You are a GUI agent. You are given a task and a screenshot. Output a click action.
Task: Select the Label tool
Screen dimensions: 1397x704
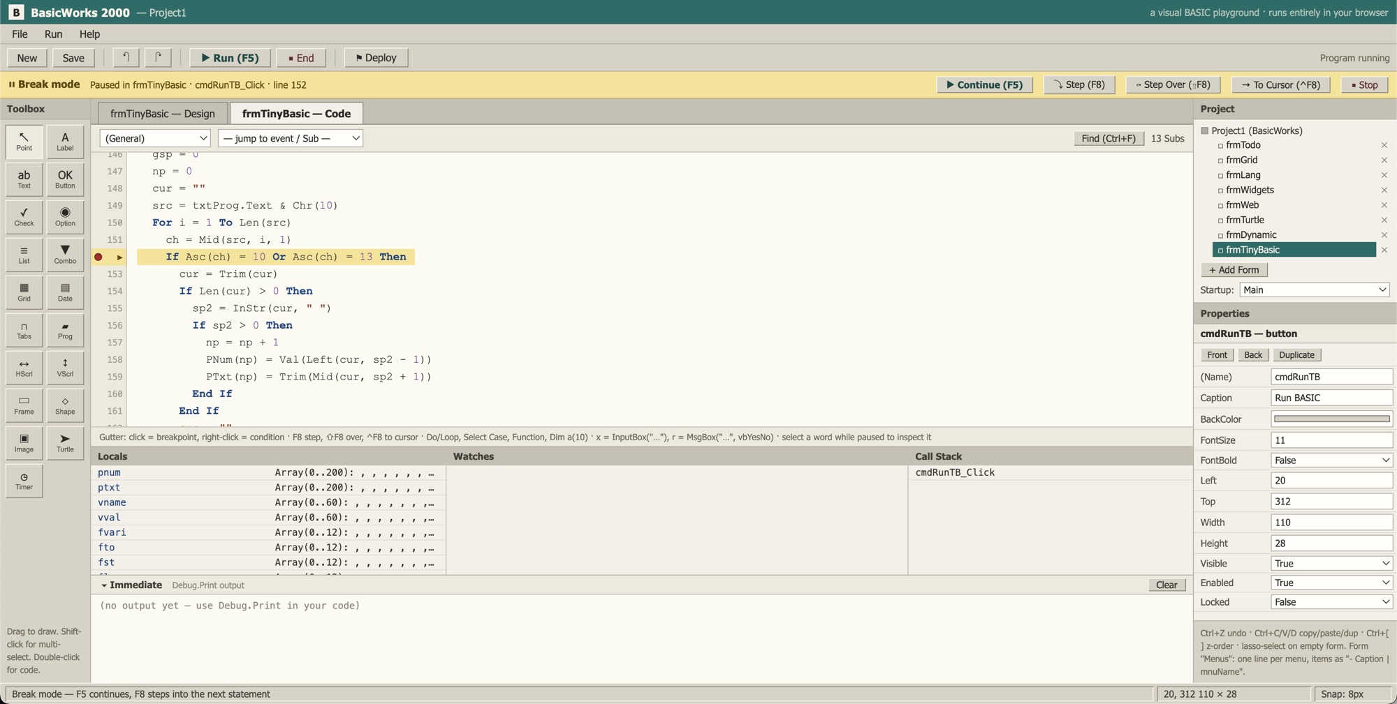click(65, 142)
